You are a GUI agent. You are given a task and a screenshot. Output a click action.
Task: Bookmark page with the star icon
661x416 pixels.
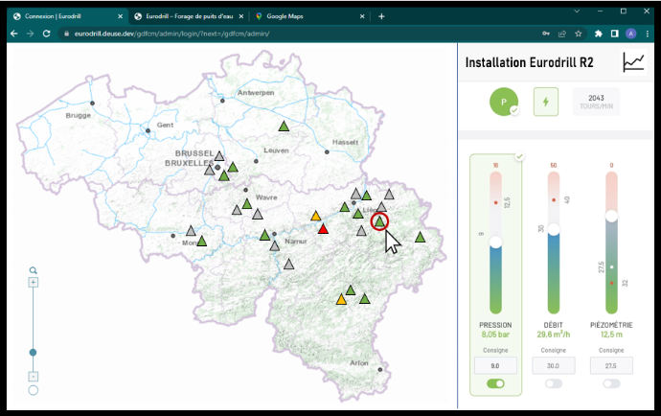(578, 34)
